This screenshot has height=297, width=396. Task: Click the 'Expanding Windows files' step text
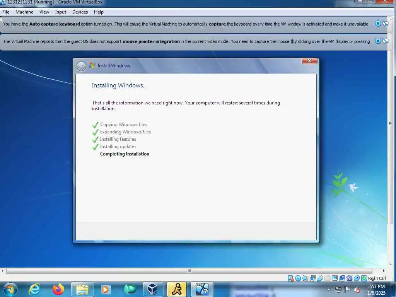click(x=125, y=132)
